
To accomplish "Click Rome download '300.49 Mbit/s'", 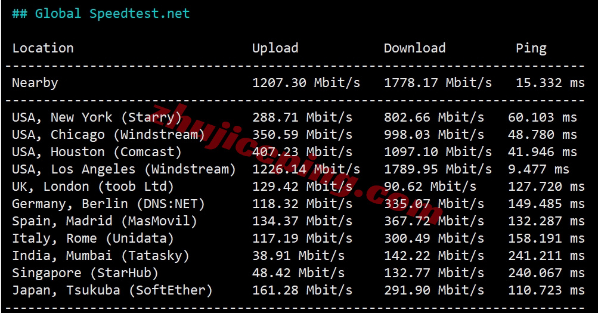I will [434, 238].
